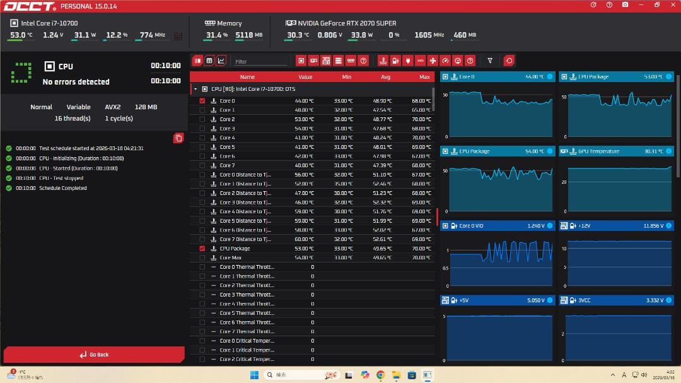The width and height of the screenshot is (681, 383).
Task: Show current sensors with dash icon
Action: point(421,61)
